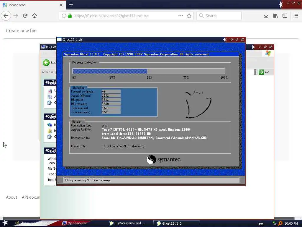Click the Firefox forward arrow button
The height and width of the screenshot is (227, 302).
coord(16,16)
